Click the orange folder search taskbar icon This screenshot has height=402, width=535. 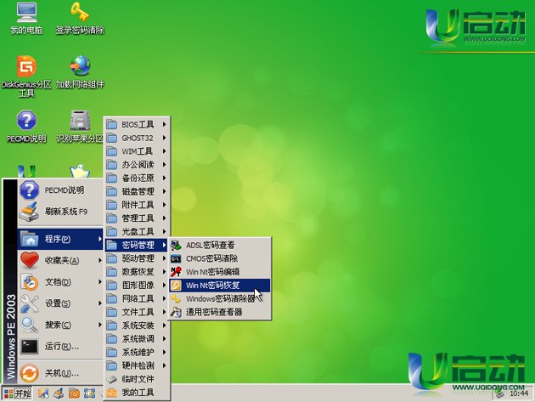(x=74, y=394)
